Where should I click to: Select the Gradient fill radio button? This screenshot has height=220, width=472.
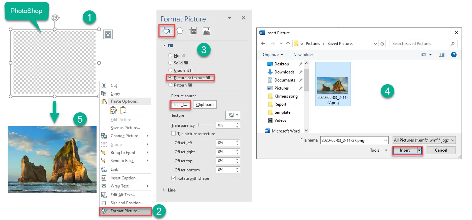[x=170, y=70]
